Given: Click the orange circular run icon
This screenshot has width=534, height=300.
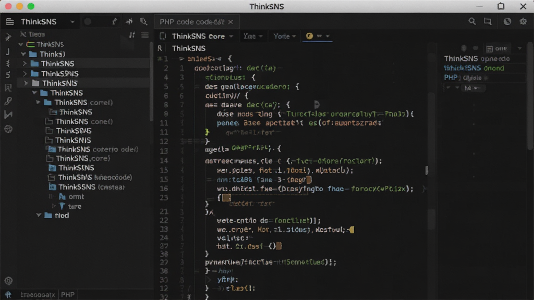Looking at the screenshot, I should (x=309, y=36).
